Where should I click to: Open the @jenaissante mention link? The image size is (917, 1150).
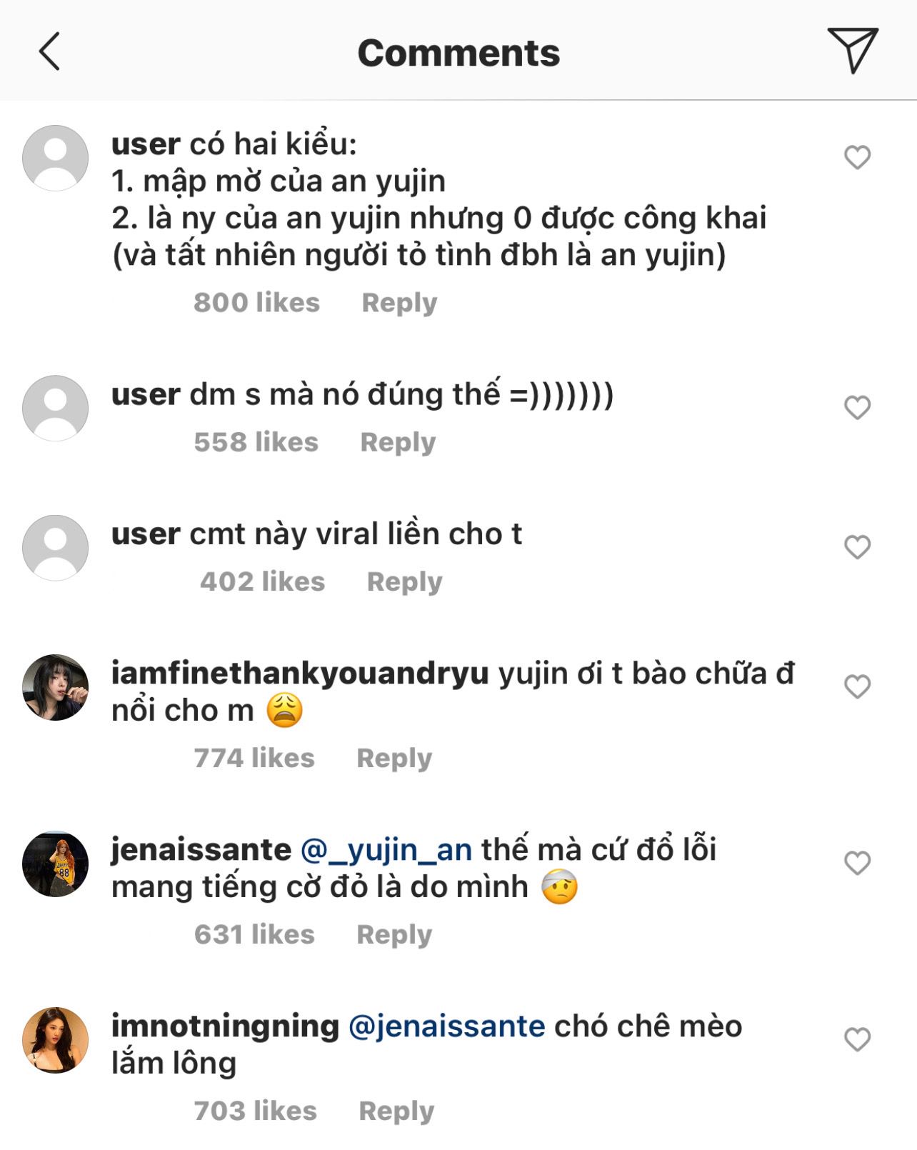coord(446,1026)
